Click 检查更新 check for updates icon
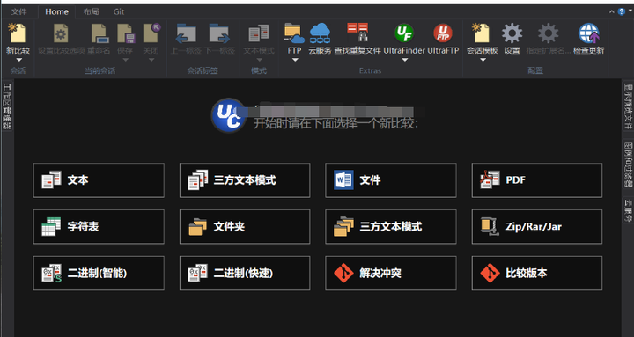Viewport: 634px width, 337px height. point(589,33)
